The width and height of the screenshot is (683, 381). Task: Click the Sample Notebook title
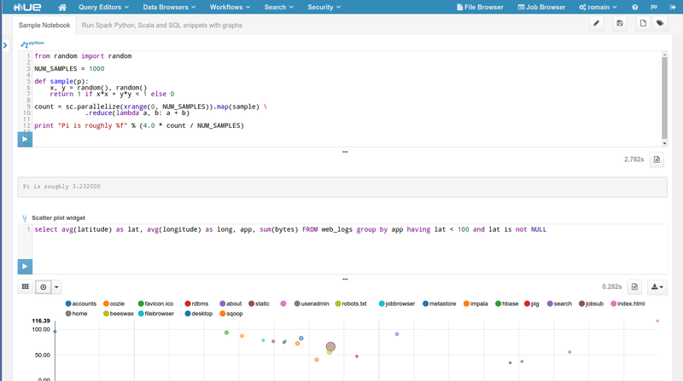coord(44,25)
